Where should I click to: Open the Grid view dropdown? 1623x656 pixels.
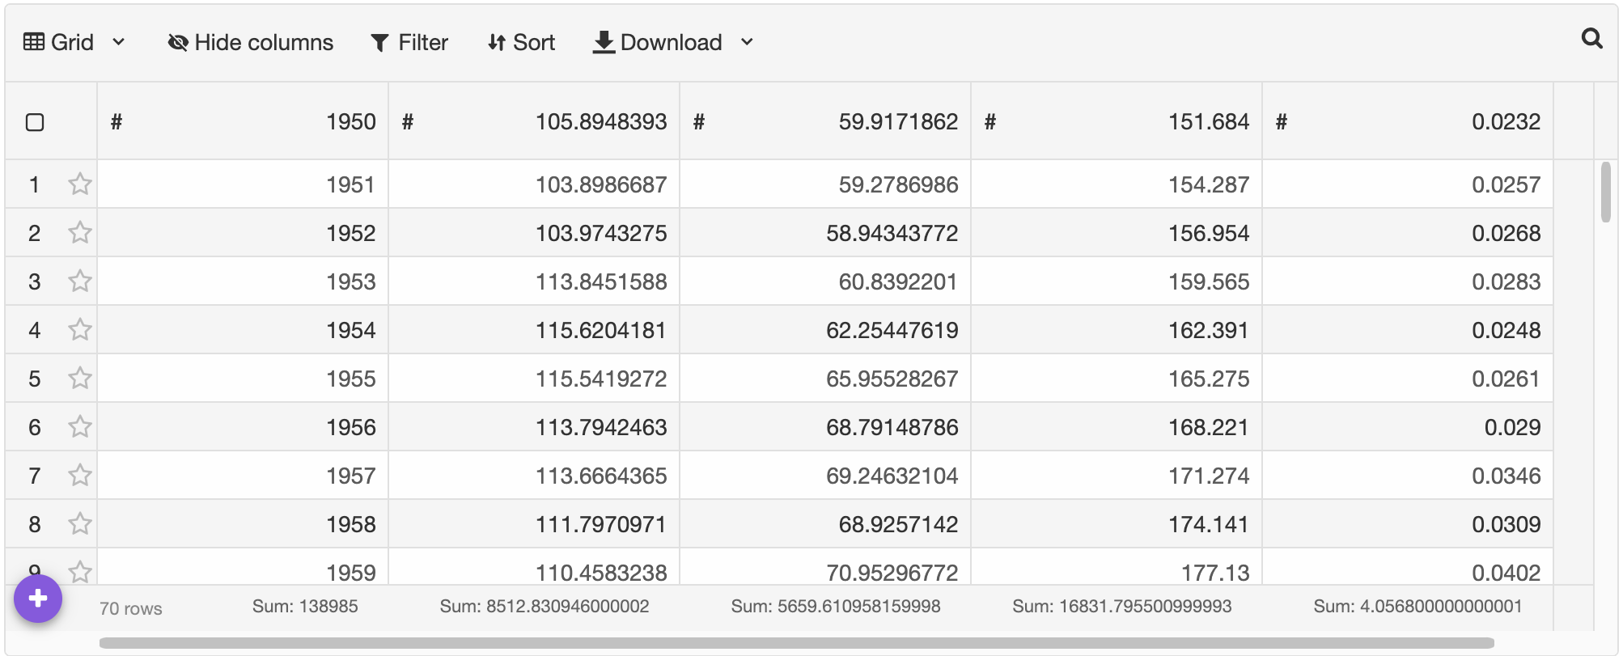click(x=74, y=42)
